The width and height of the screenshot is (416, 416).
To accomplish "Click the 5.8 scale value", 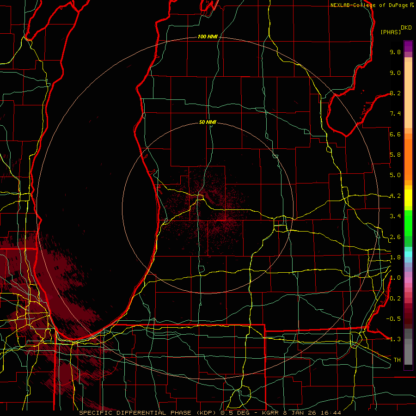I will (x=395, y=155).
